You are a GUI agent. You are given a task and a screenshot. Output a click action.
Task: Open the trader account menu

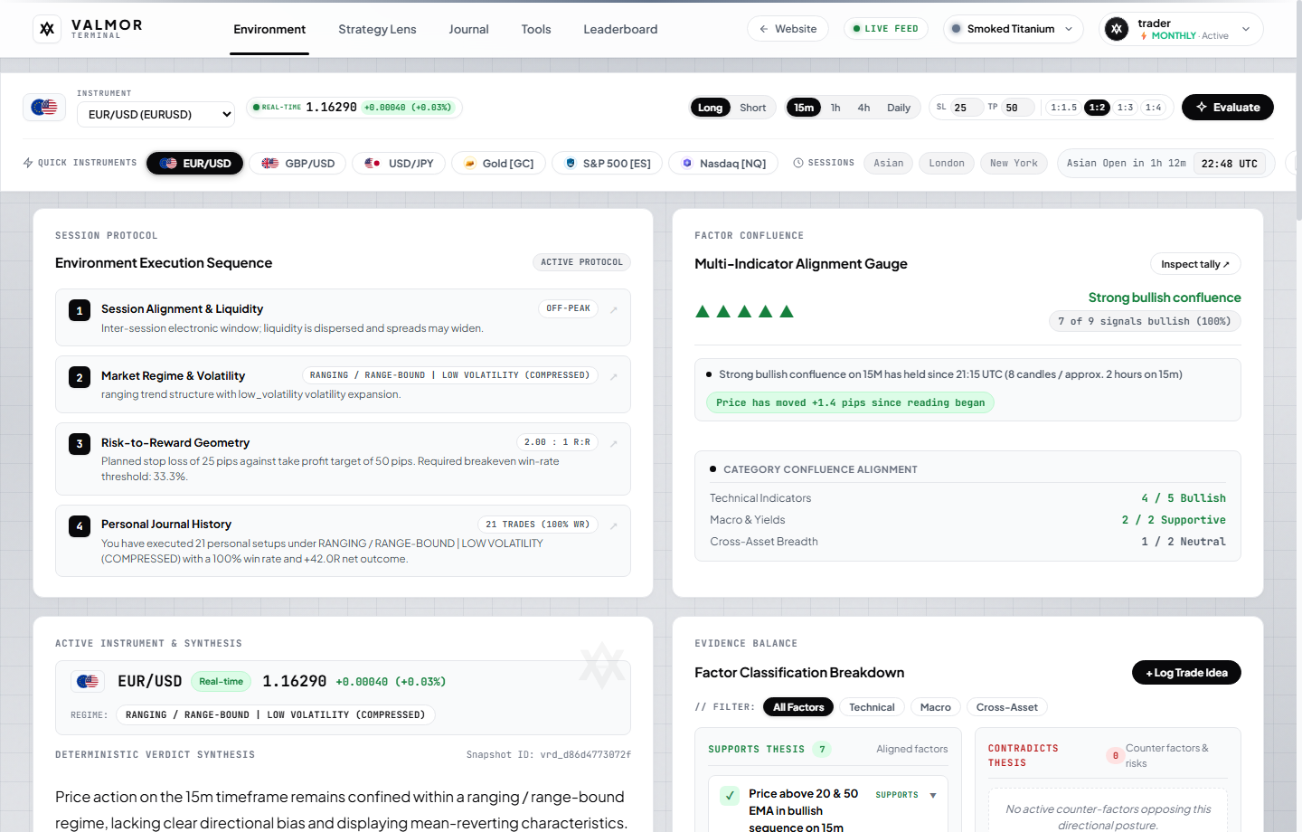[1181, 29]
